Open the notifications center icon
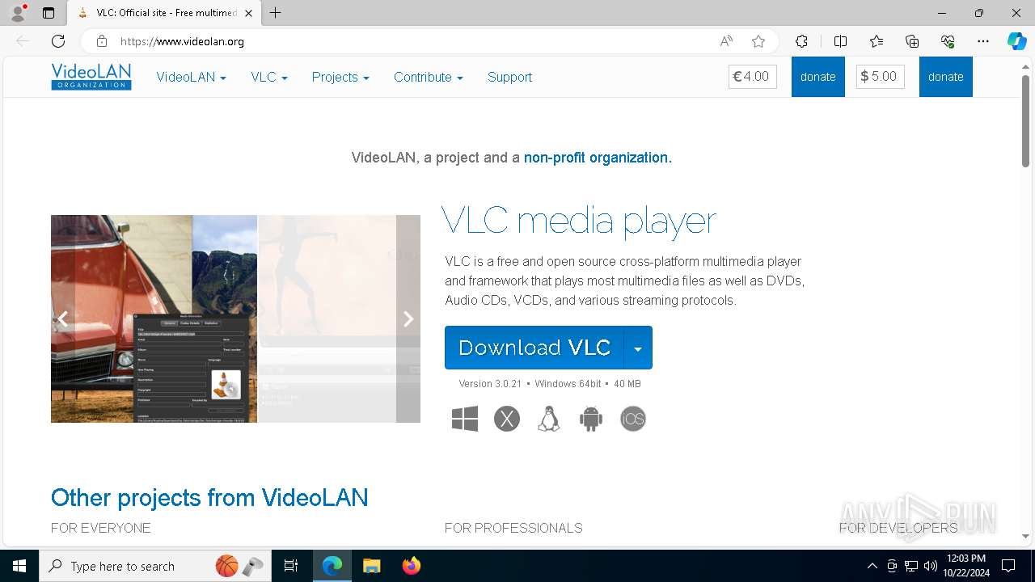Image resolution: width=1035 pixels, height=582 pixels. [1008, 566]
